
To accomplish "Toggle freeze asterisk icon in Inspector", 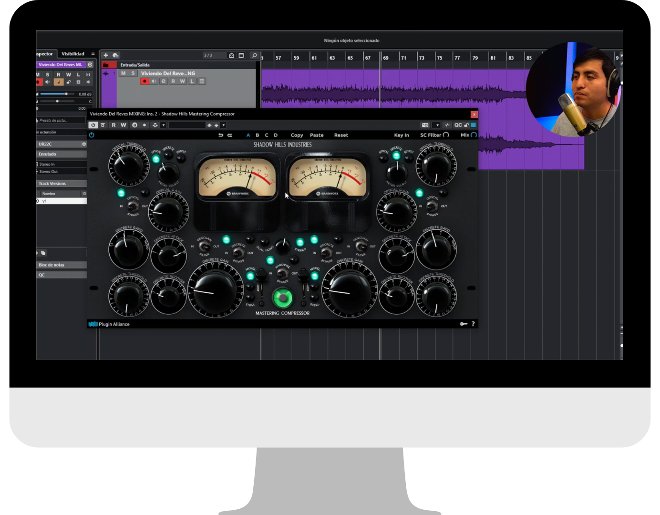I will point(88,82).
